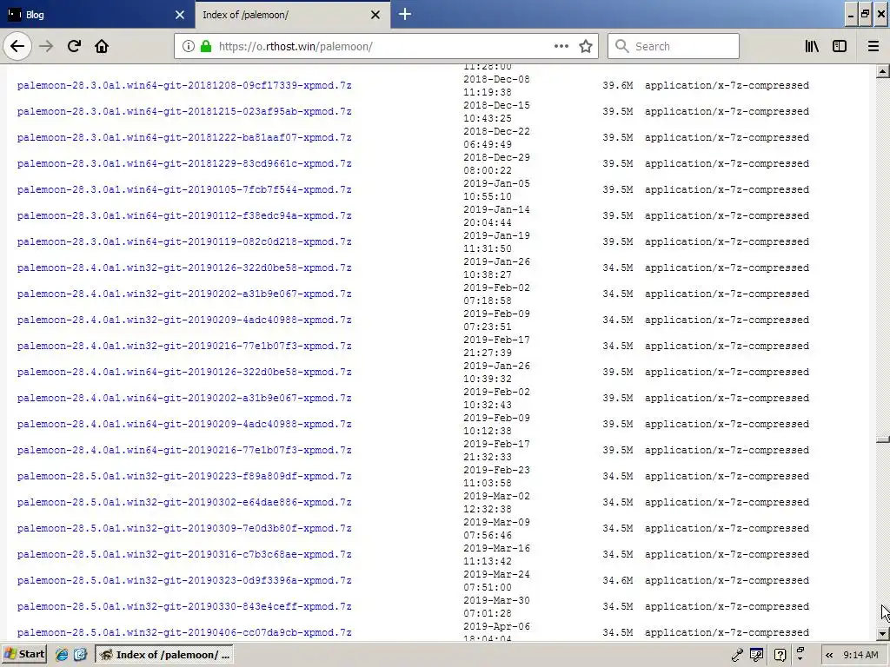Image resolution: width=890 pixels, height=667 pixels.
Task: Open palemoon-28.4.0a1 win64 20190209 link
Action: tap(184, 424)
